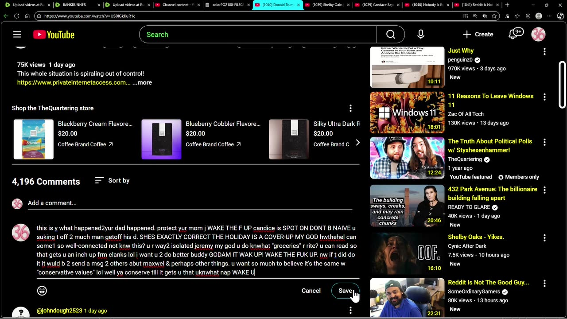
Task: Switch to '(1041) Reddit Is Not' tab
Action: [477, 5]
